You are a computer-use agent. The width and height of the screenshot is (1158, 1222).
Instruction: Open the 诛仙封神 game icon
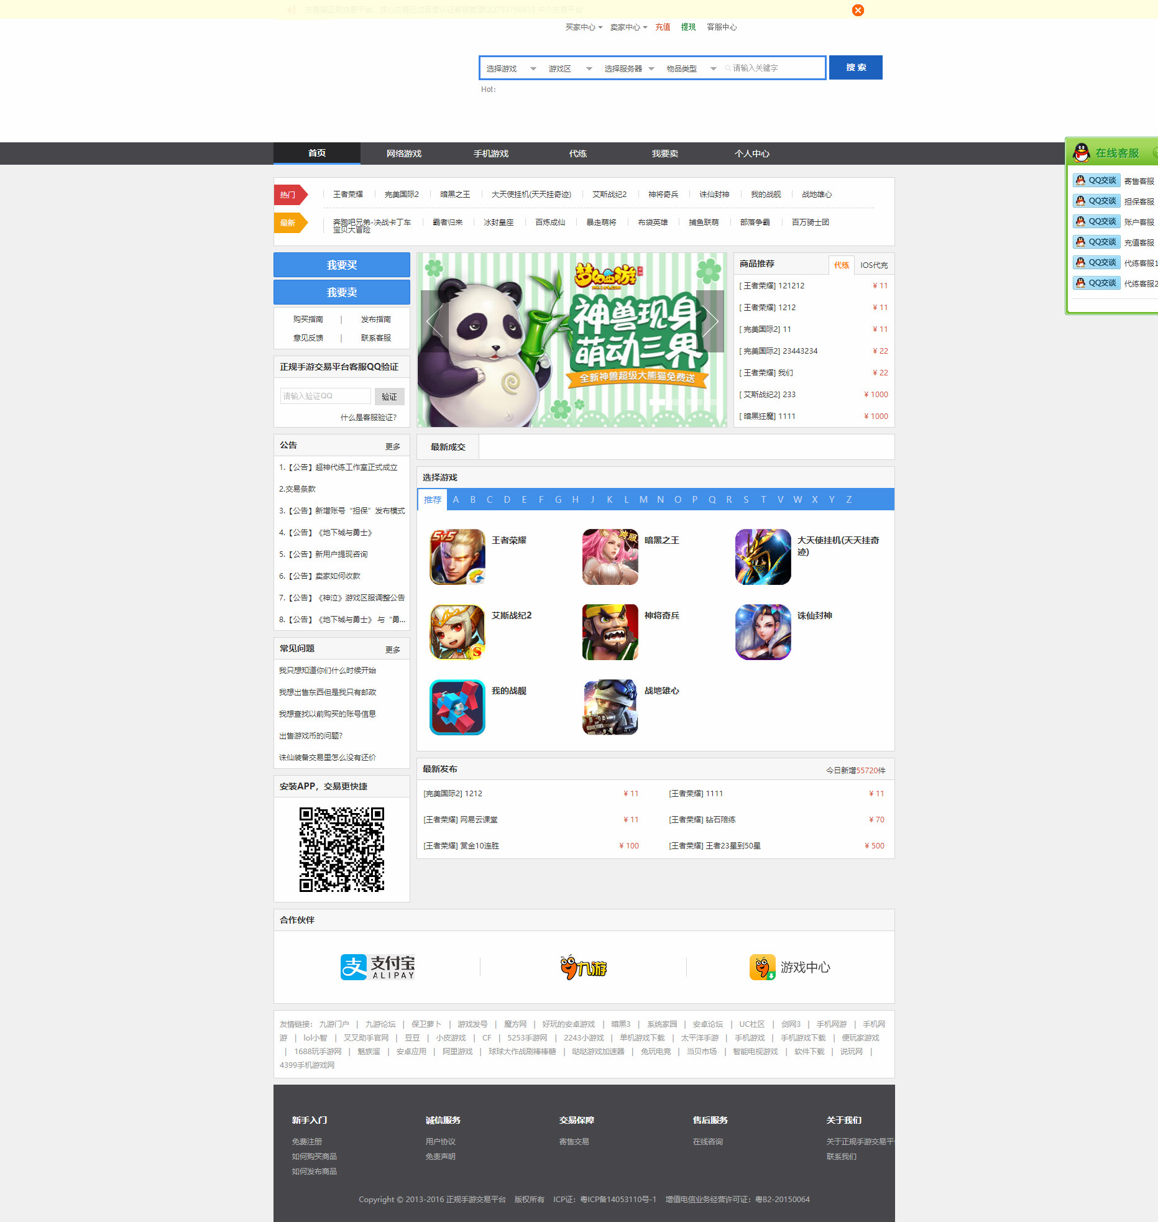(763, 632)
